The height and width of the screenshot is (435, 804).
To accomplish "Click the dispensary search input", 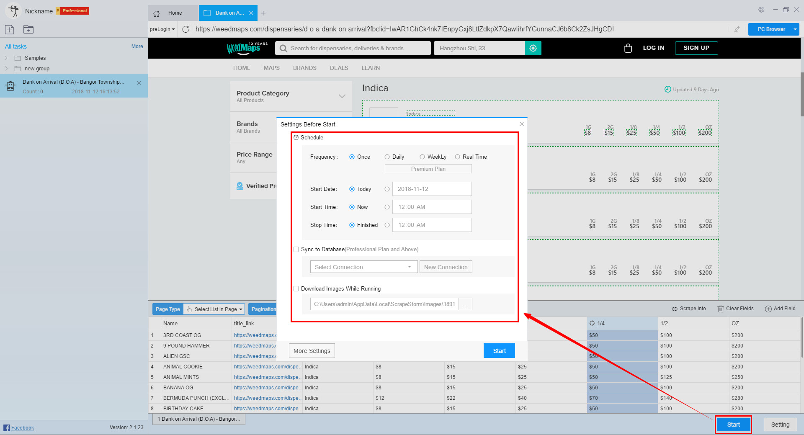I will pos(353,48).
